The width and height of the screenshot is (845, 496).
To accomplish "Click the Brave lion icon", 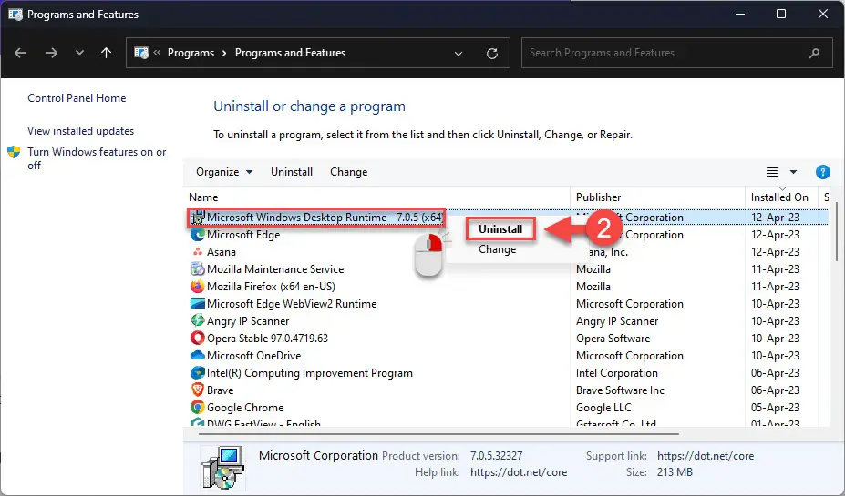I will coord(198,390).
